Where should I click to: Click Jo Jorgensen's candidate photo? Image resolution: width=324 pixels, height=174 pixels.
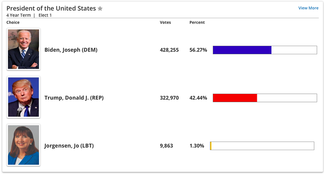click(23, 145)
